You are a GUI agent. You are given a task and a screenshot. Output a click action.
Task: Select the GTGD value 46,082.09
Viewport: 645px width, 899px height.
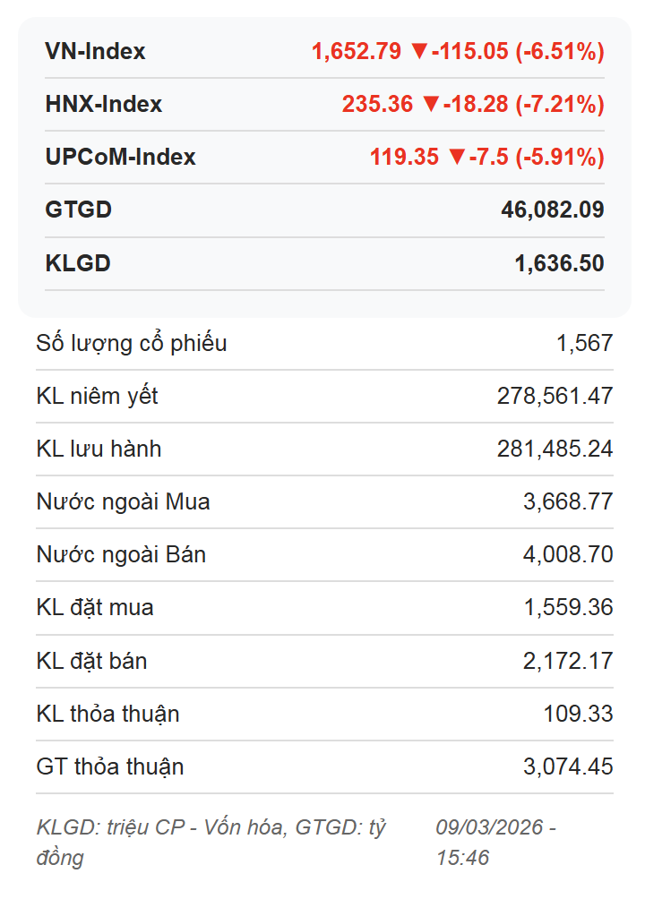click(552, 210)
